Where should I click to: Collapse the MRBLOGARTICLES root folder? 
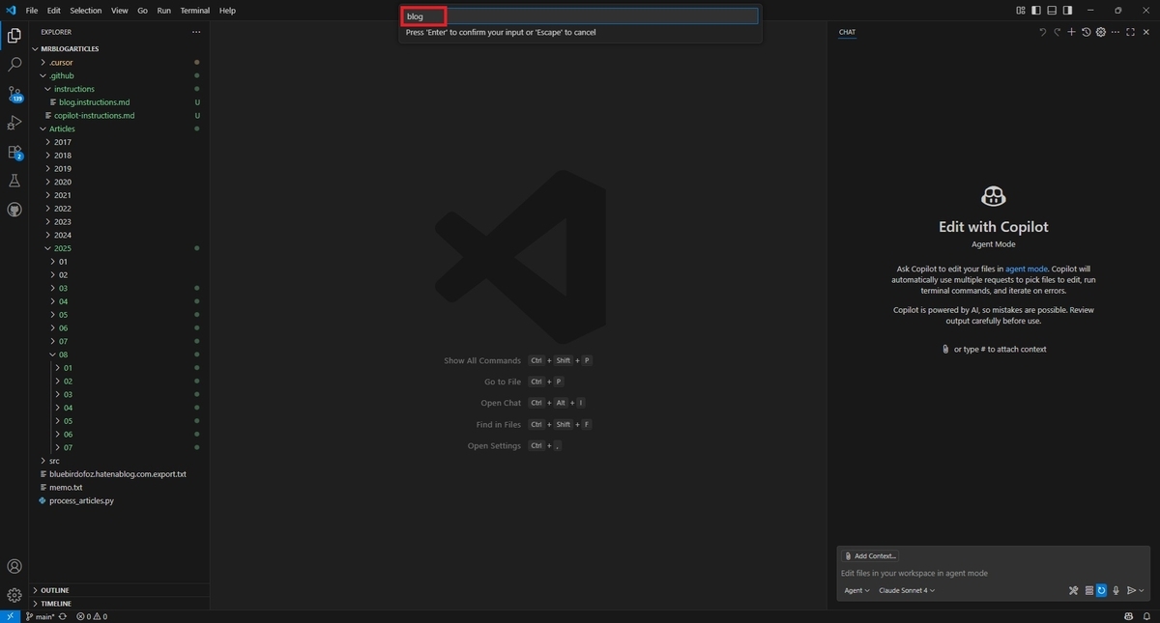coord(70,48)
